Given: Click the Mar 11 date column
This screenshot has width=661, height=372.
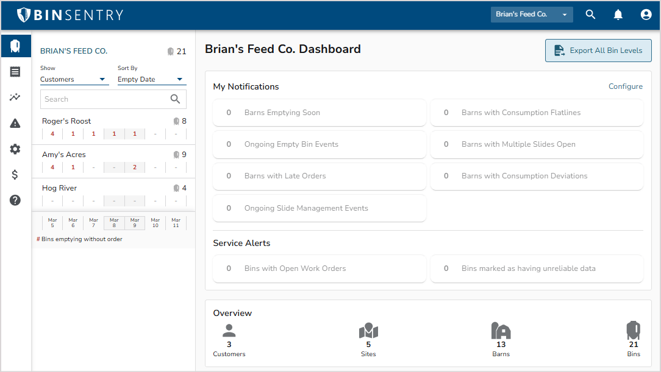Looking at the screenshot, I should 176,223.
